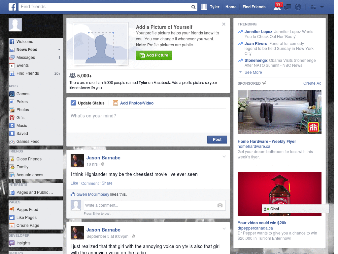Image resolution: width=338 pixels, height=254 pixels.
Task: Open the account settings caret top right
Action: (x=321, y=7)
